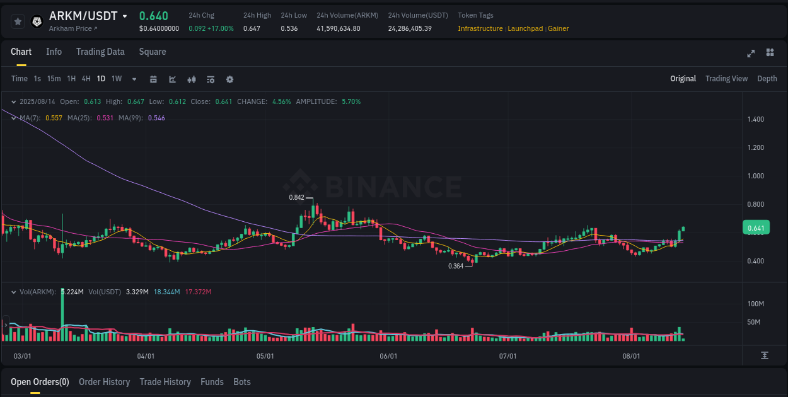Toggle favorite star for ARKM/USDT
This screenshot has height=397, width=788.
pyautogui.click(x=18, y=21)
